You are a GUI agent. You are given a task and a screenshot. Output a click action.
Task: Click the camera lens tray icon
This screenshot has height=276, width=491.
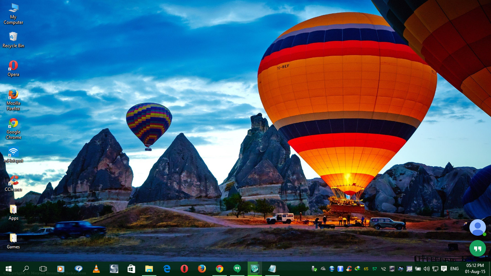pos(392,269)
